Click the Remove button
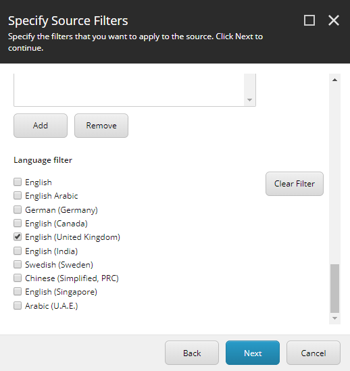The width and height of the screenshot is (350, 371). 101,126
